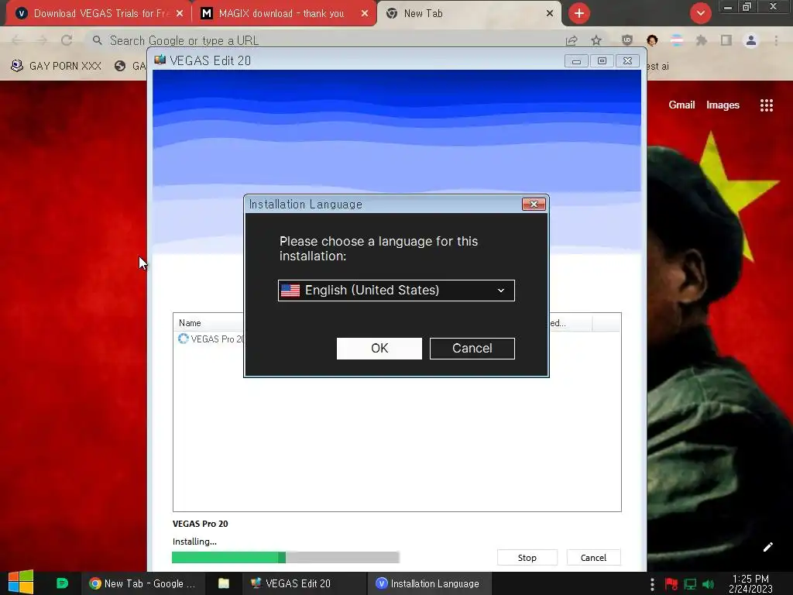This screenshot has width=793, height=595.
Task: Click the customize Chrome pencil icon
Action: pos(767,547)
